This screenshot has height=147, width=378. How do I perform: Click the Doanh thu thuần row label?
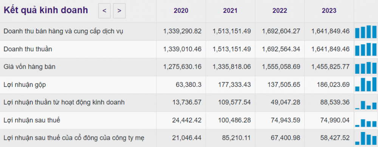(28, 49)
